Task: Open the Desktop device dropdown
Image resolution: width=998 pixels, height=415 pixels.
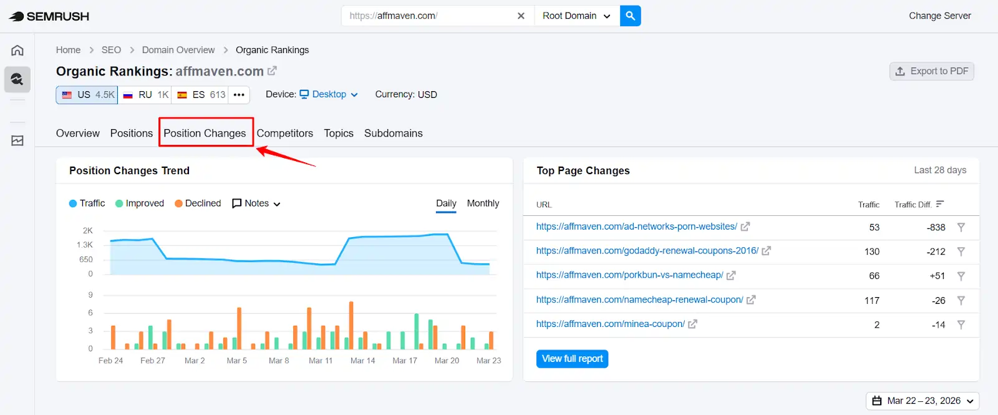Action: [329, 94]
